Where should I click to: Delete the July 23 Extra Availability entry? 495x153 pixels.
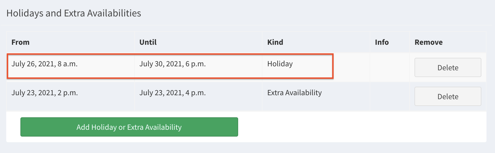pyautogui.click(x=448, y=96)
